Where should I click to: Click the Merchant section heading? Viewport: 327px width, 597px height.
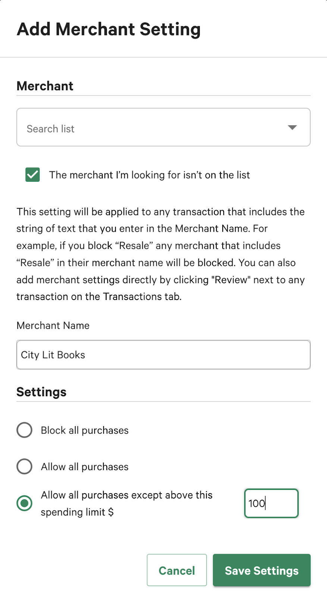45,86
